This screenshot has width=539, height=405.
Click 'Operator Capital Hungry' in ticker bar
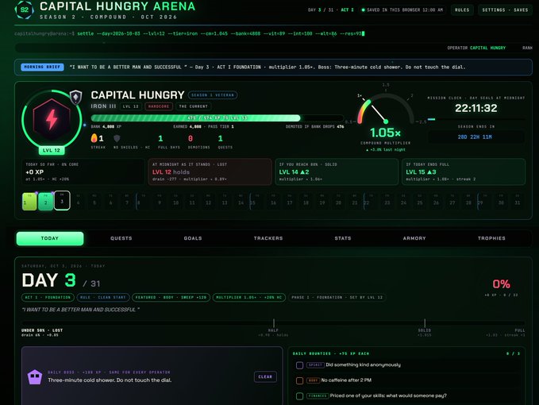(x=476, y=48)
